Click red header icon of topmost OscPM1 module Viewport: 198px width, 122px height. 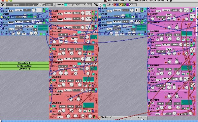pyautogui.click(x=149, y=14)
